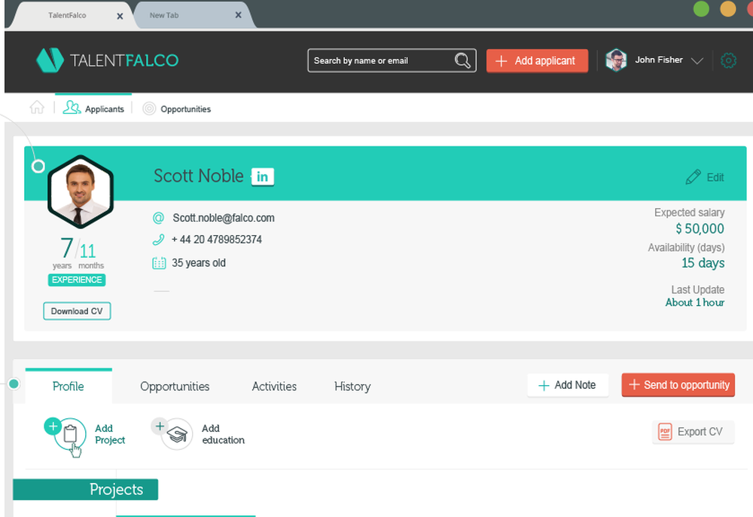This screenshot has width=753, height=517.
Task: Open Scott Noble's LinkedIn profile icon
Action: [x=262, y=176]
